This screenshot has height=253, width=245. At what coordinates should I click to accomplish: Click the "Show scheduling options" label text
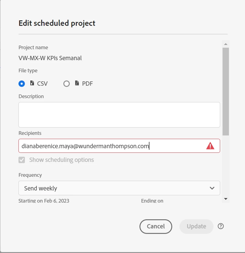61,160
